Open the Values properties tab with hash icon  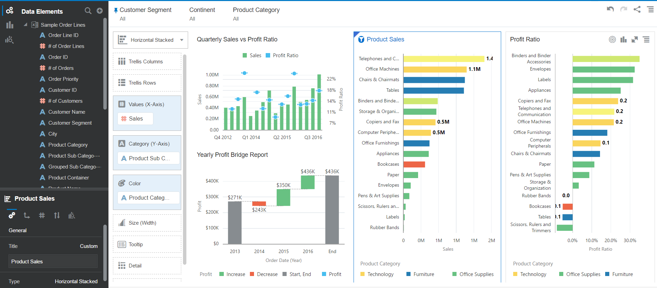point(42,215)
